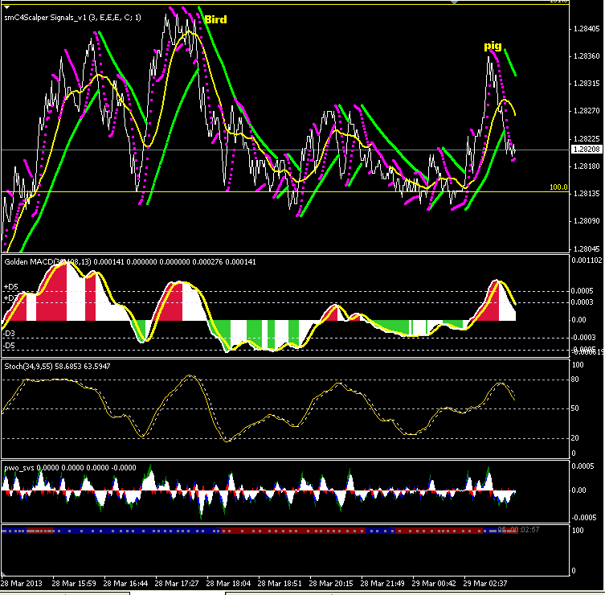Click the -D3 level label
This screenshot has height=595, width=605.
9,334
